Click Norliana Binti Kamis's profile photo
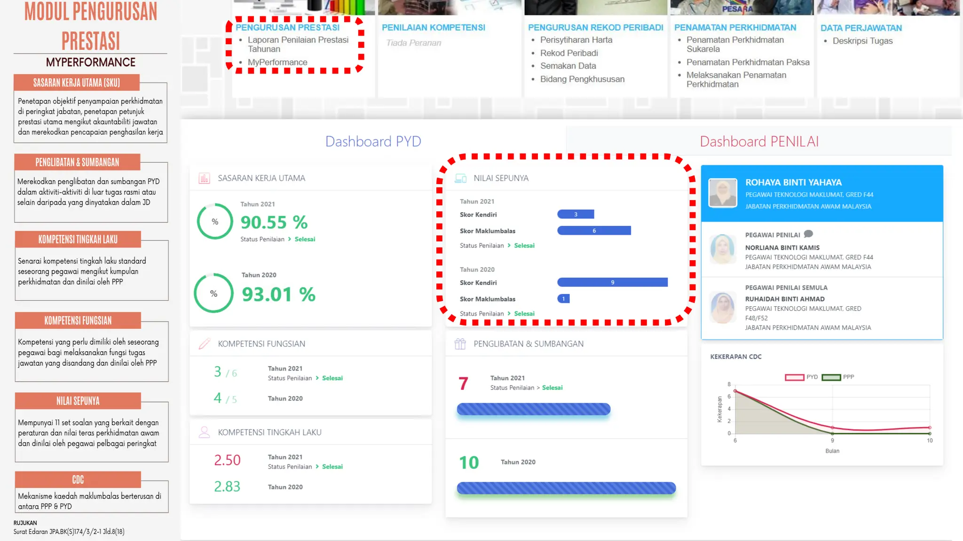This screenshot has width=963, height=541. (722, 249)
